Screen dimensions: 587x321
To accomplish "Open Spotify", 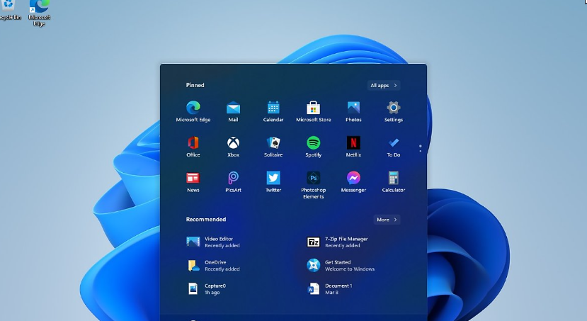I will (314, 147).
